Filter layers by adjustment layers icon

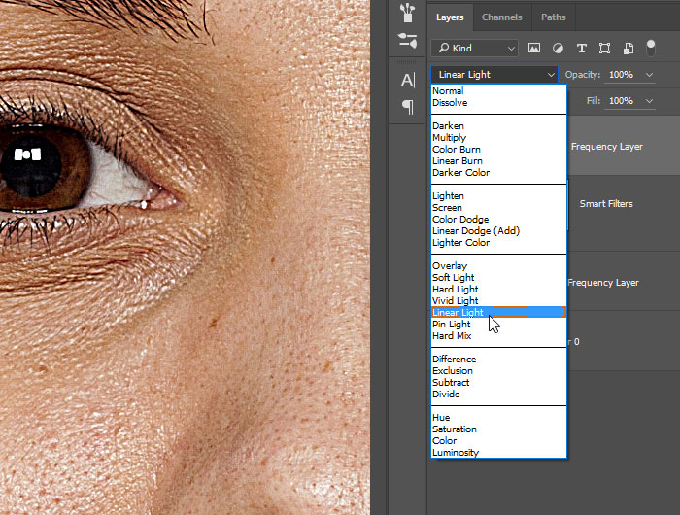[x=558, y=48]
